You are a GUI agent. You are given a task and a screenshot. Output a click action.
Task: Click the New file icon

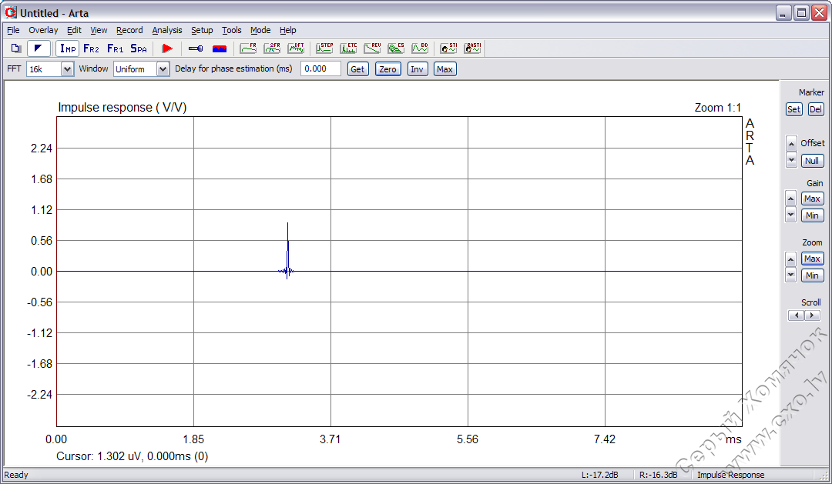coord(16,48)
